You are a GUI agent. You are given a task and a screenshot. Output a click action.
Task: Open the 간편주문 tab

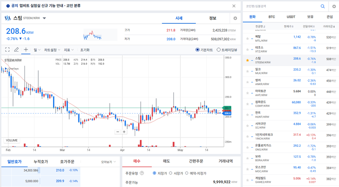(196, 161)
